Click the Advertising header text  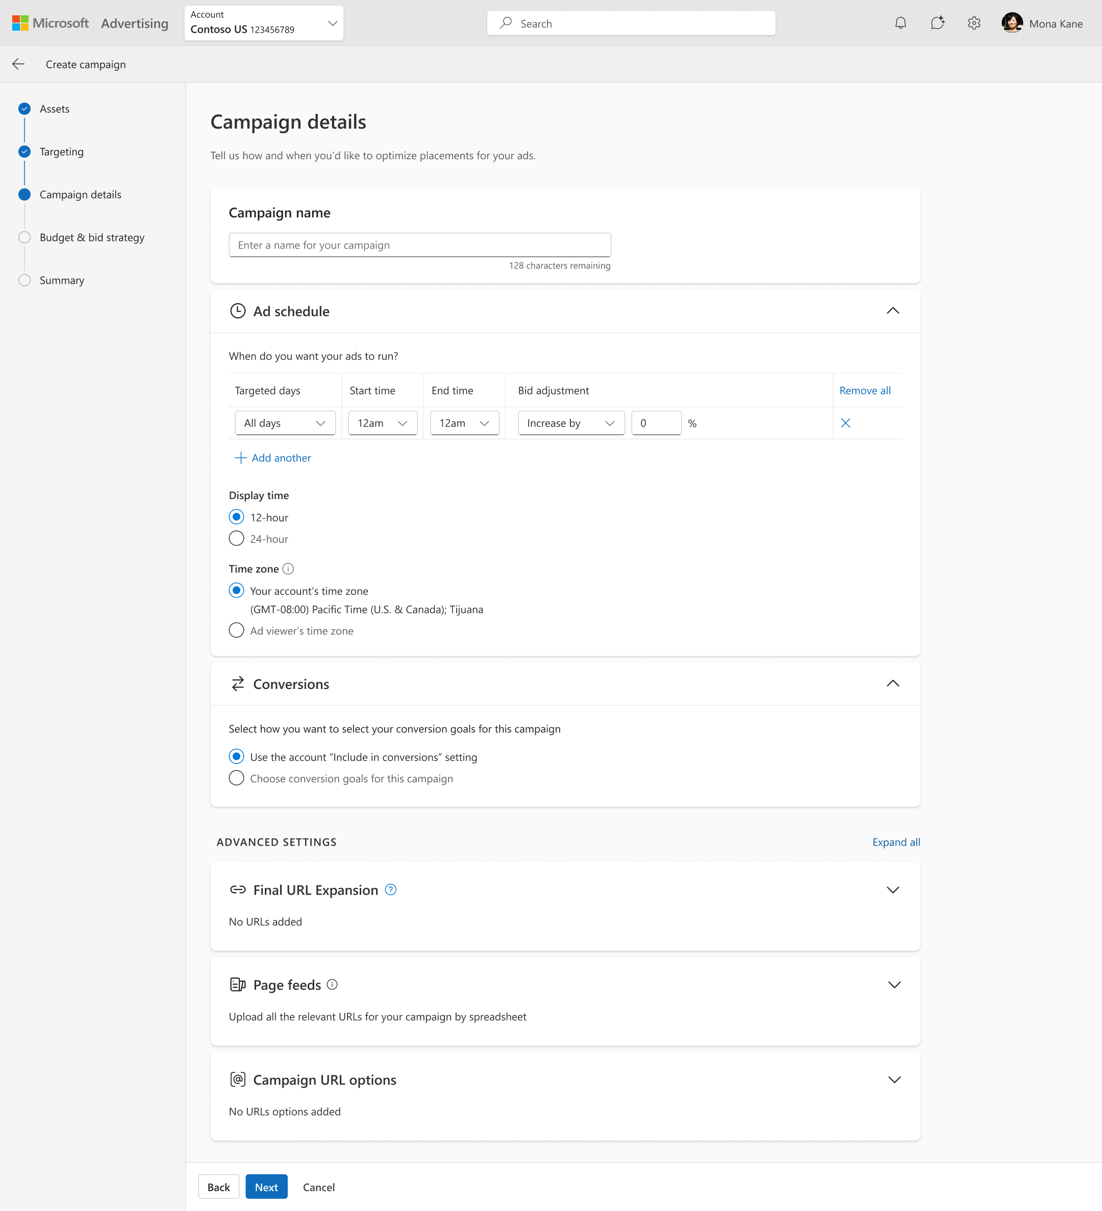135,23
